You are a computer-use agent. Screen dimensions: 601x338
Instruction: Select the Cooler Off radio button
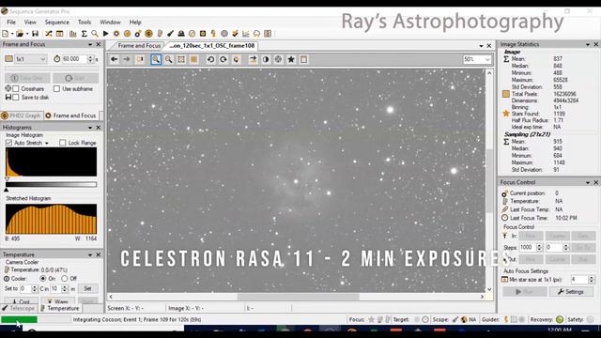pos(65,278)
